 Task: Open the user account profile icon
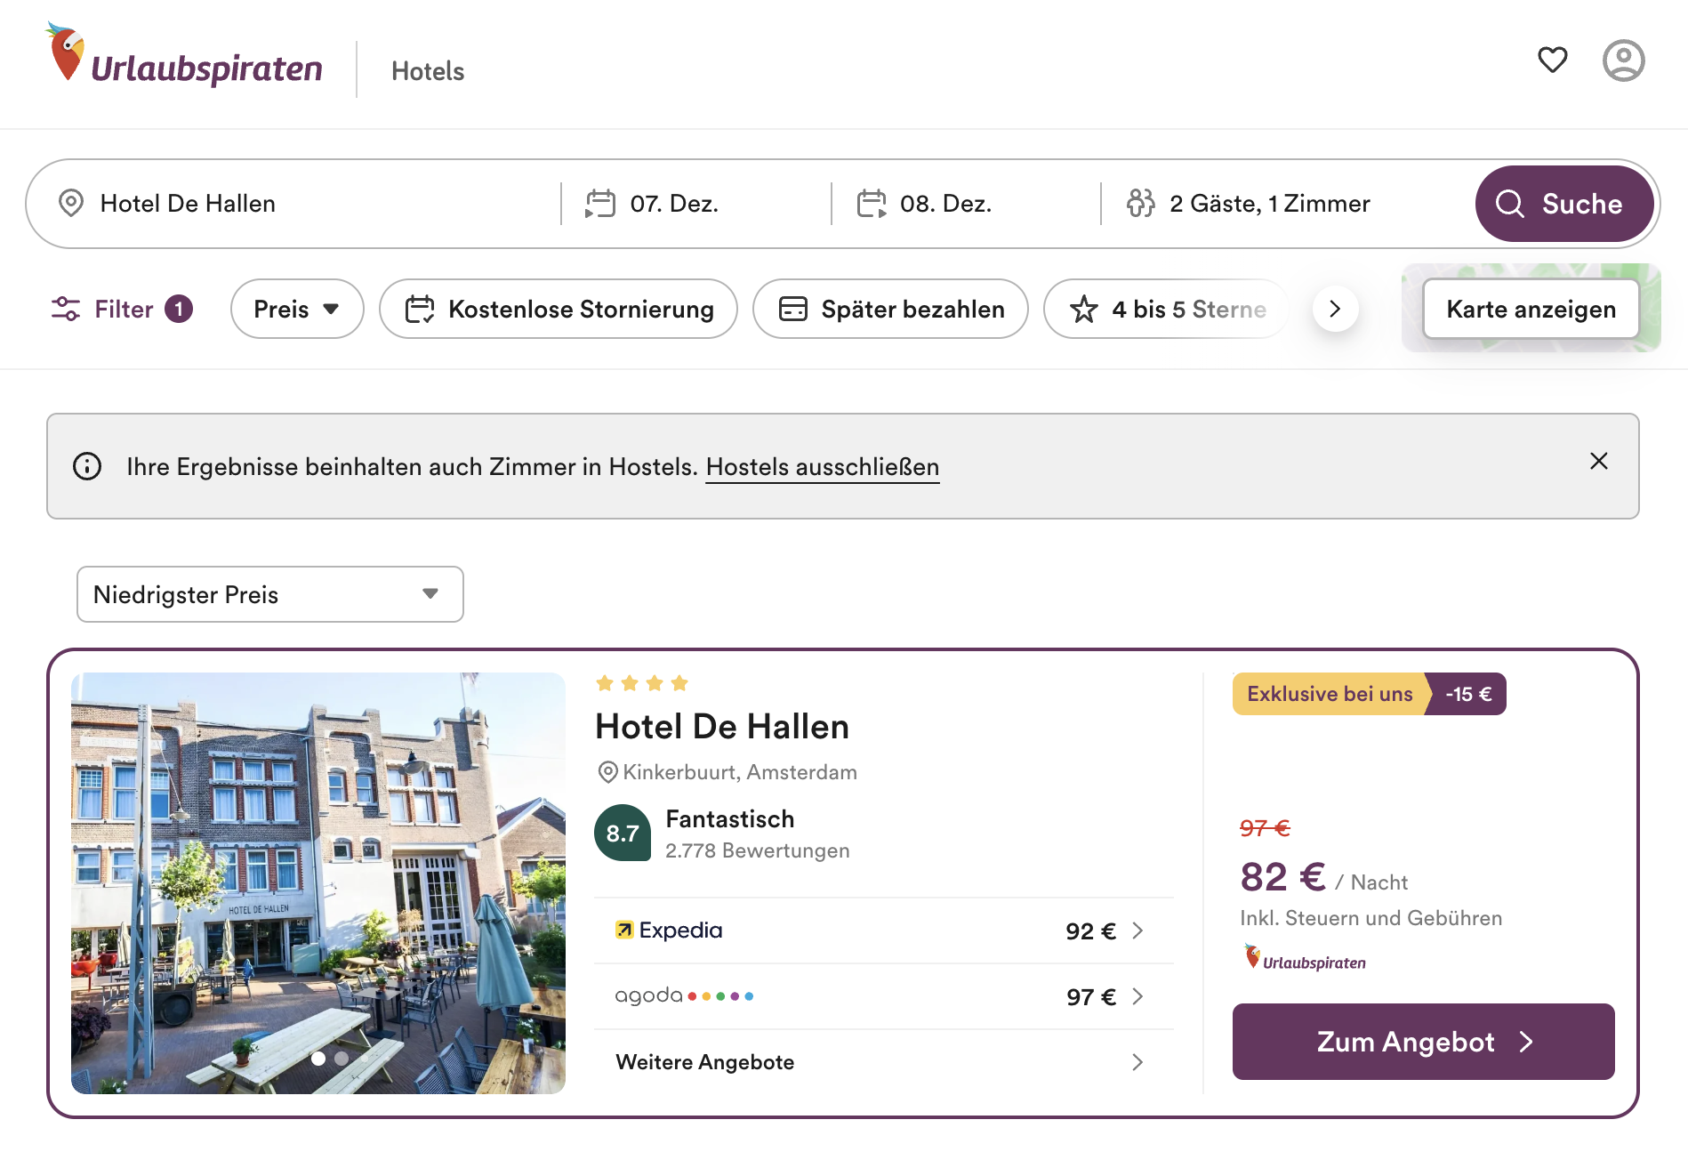click(x=1623, y=60)
